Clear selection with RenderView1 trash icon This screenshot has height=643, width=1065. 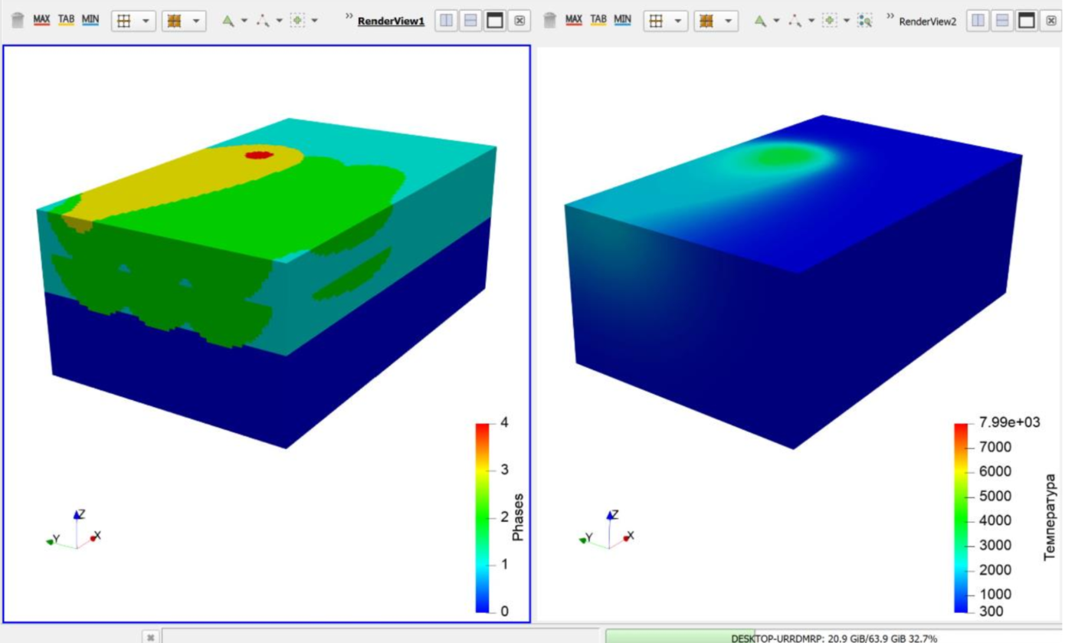(x=18, y=21)
